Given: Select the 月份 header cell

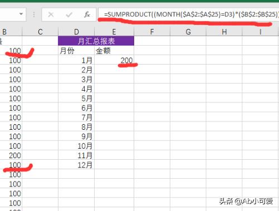Looking at the screenshot, I should pyautogui.click(x=76, y=50).
